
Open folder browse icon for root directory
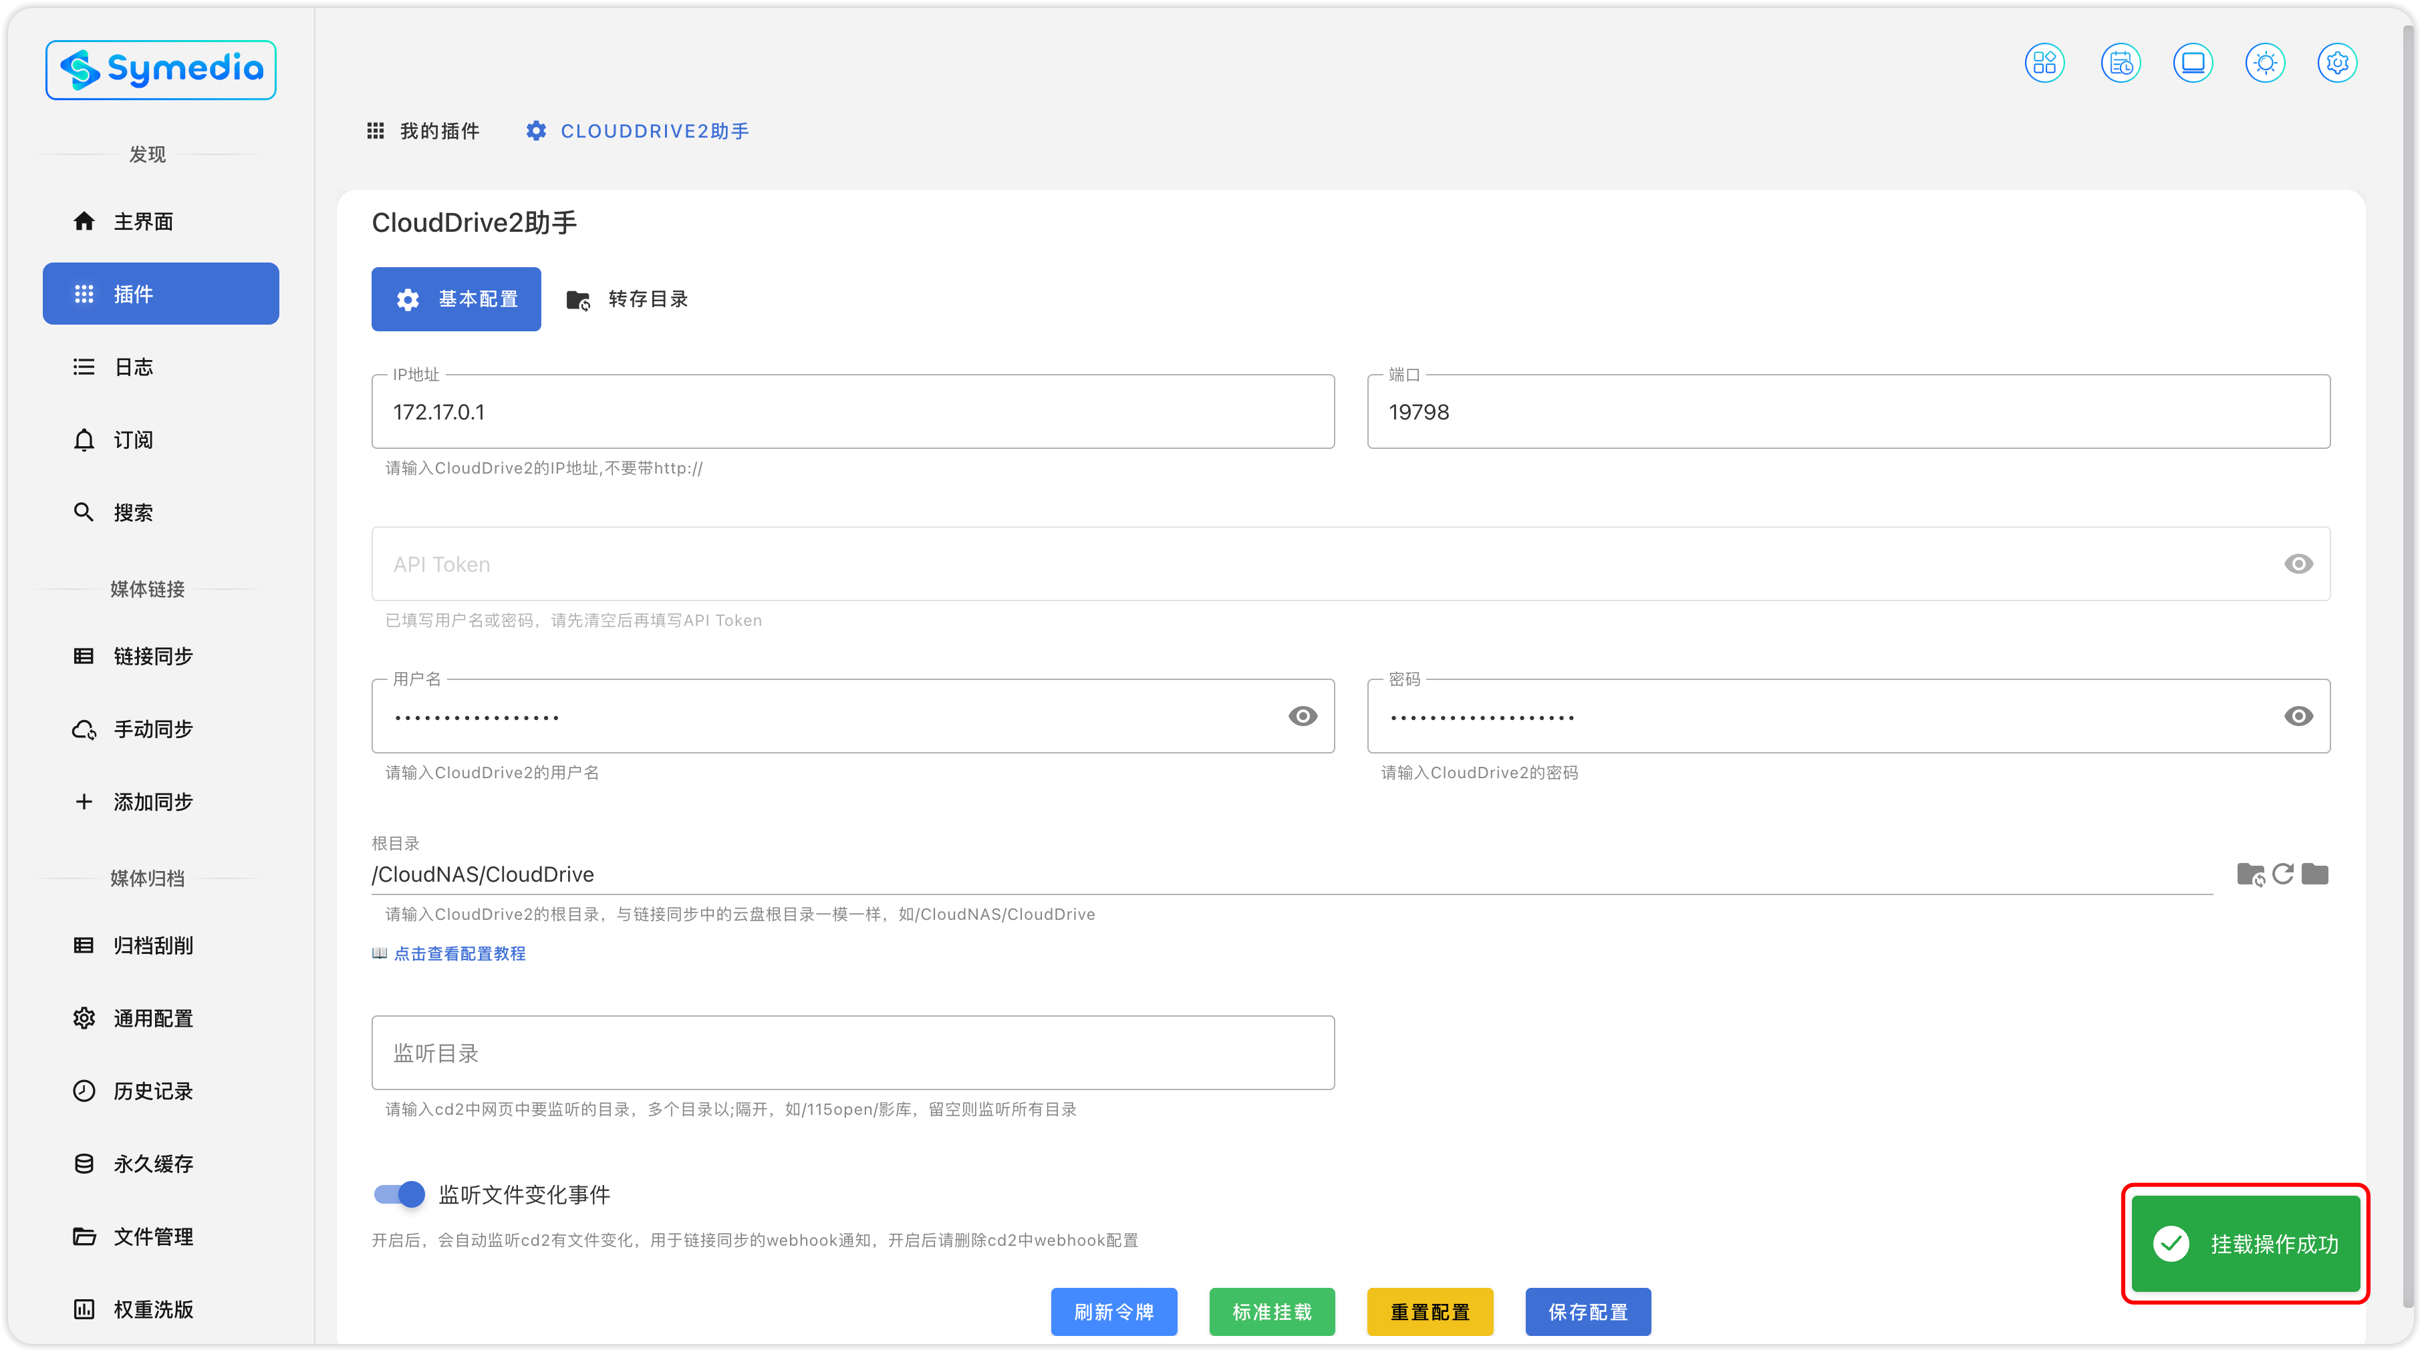[x=2315, y=874]
